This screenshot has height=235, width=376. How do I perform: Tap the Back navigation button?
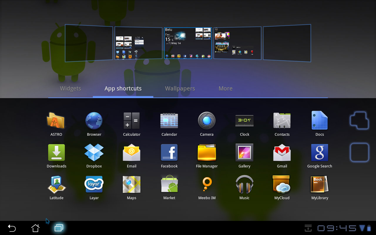coord(12,228)
